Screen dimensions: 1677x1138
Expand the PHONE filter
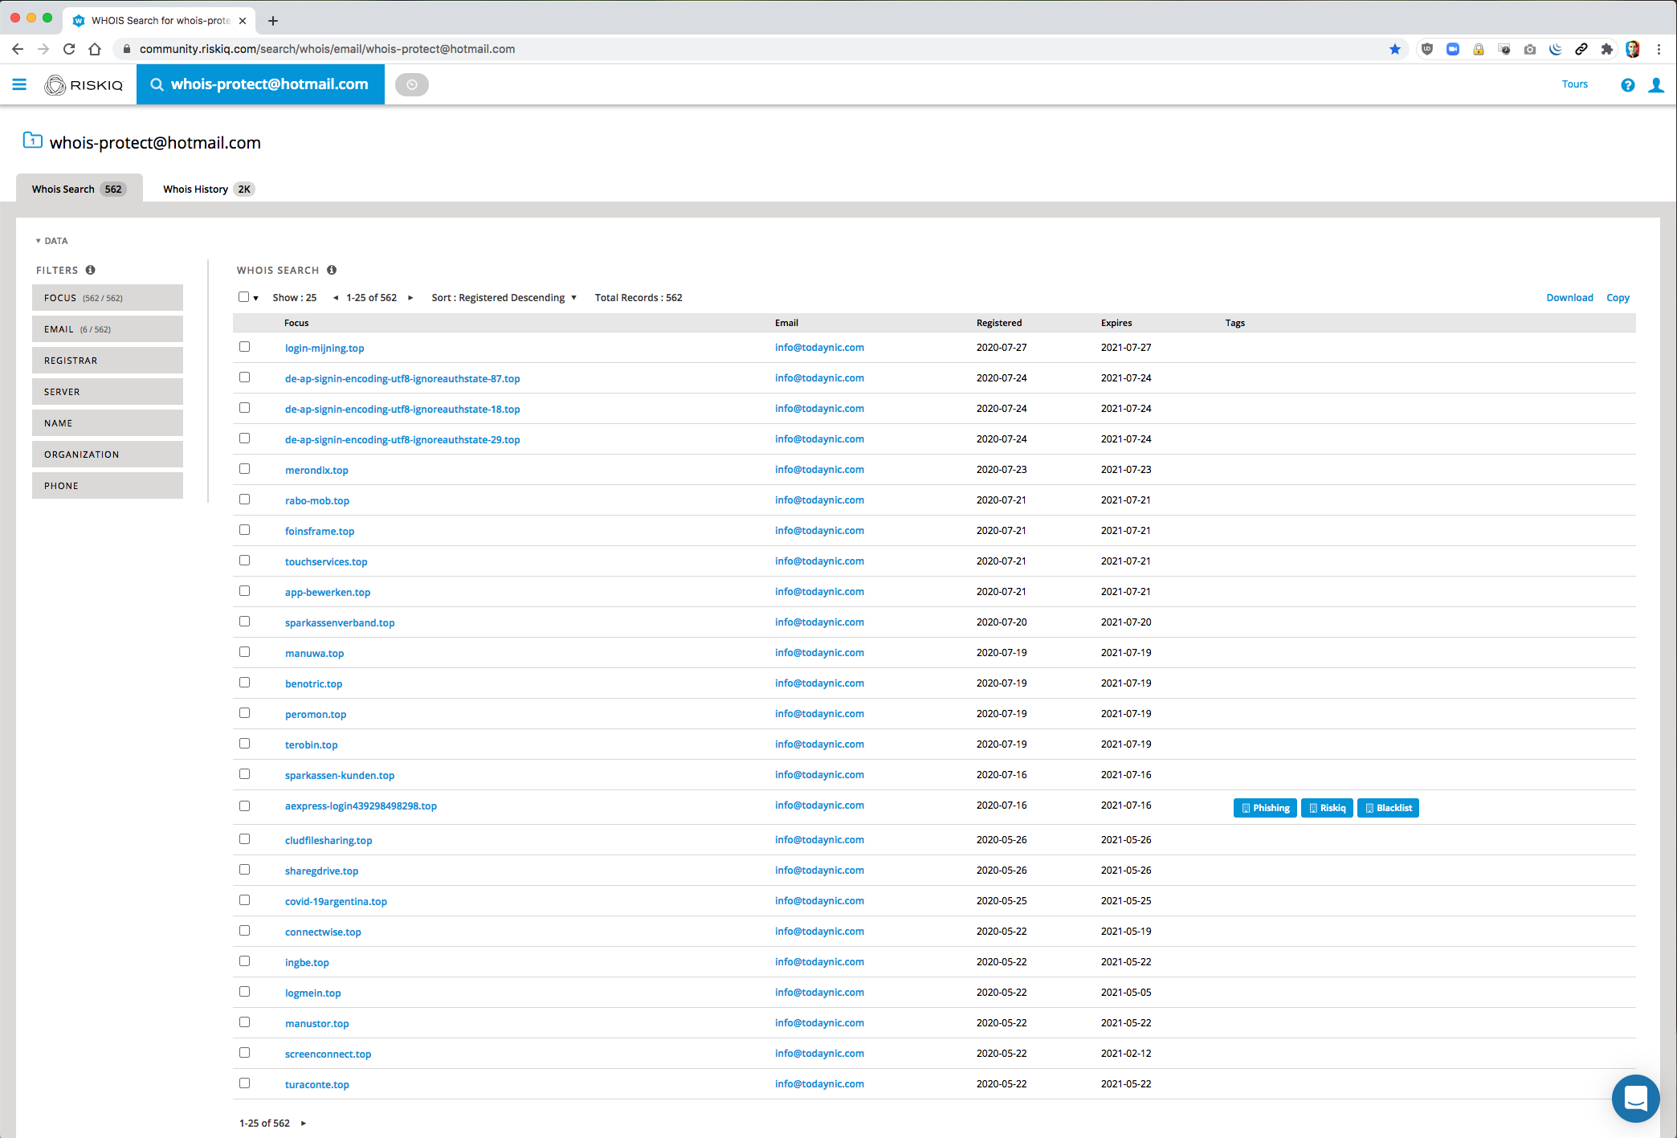tap(108, 486)
